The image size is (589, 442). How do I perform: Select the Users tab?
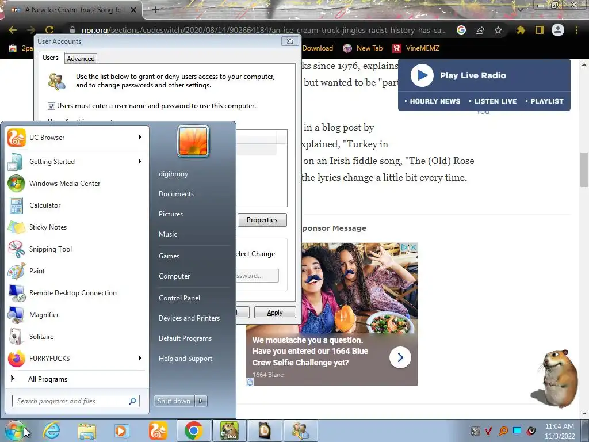coord(51,58)
